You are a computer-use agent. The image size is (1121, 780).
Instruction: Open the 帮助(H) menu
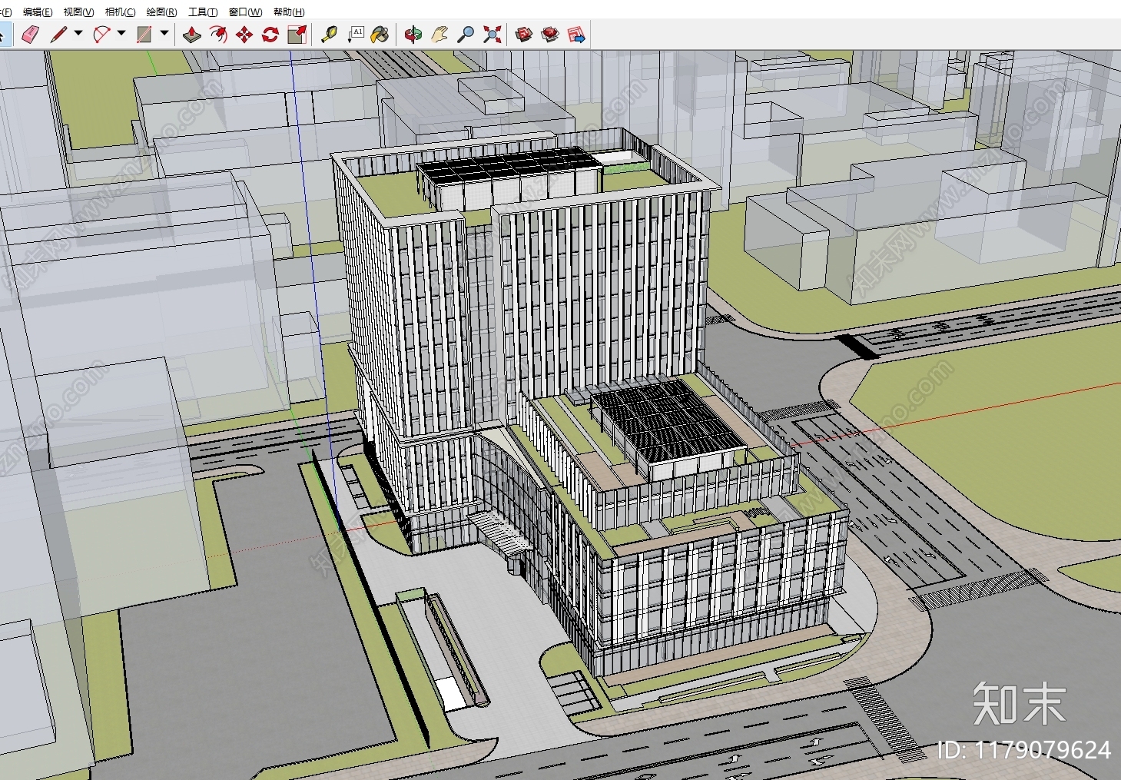[x=289, y=12]
